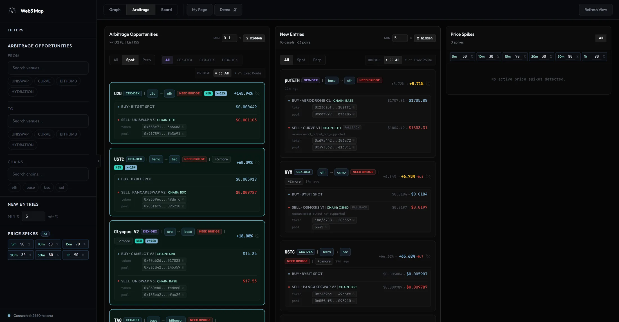The image size is (619, 322).
Task: Hide the U2U arbitrage card
Action: [257, 94]
